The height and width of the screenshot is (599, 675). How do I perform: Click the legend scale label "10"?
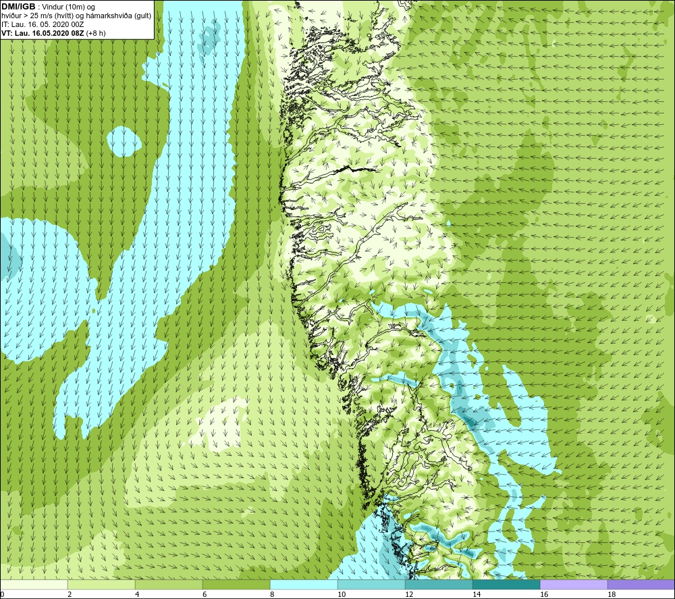pos(342,595)
